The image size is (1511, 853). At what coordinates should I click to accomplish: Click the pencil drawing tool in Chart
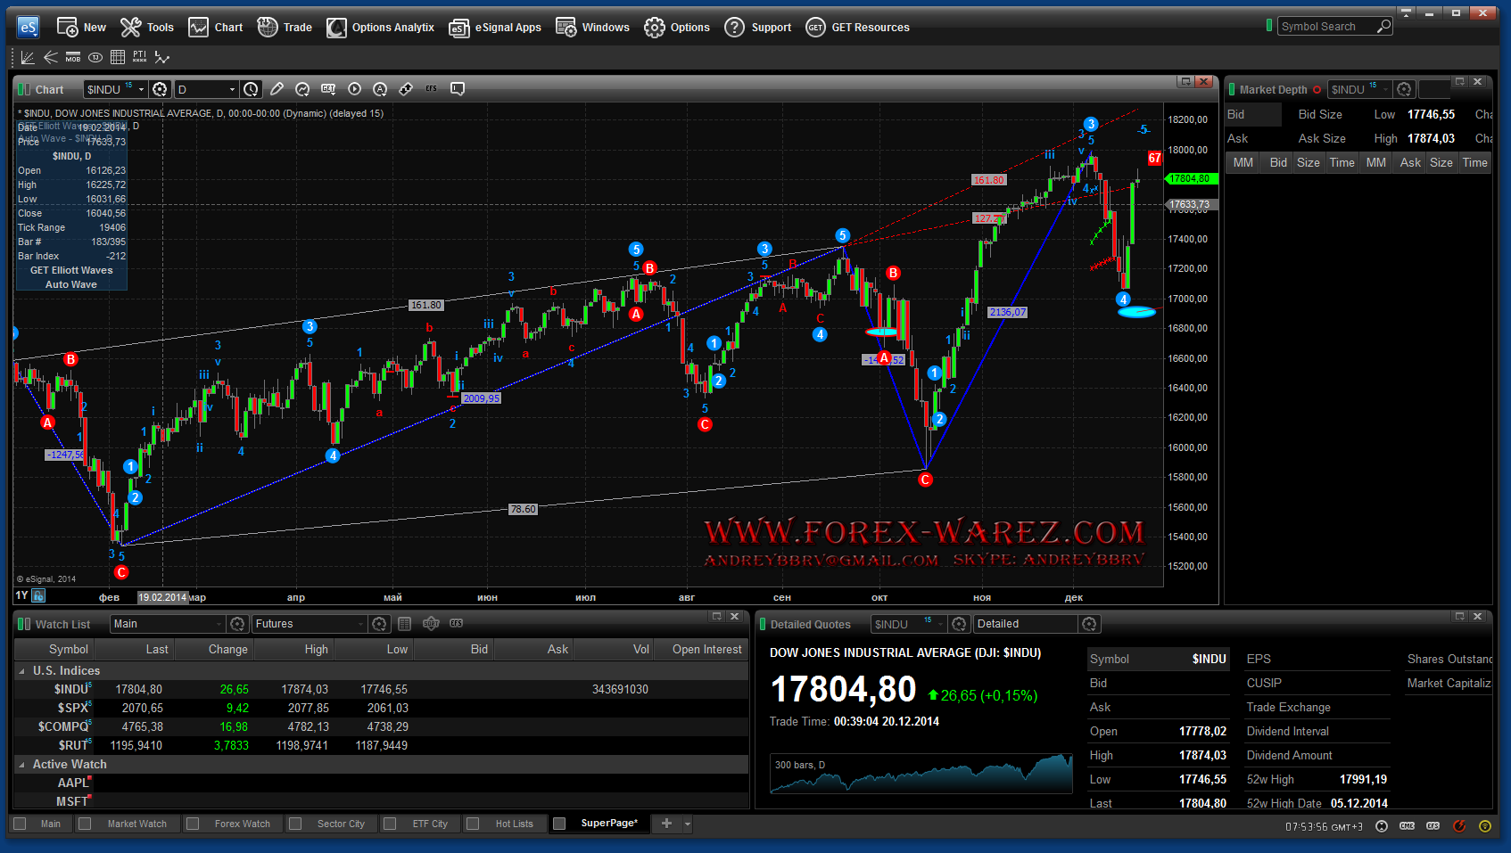277,89
